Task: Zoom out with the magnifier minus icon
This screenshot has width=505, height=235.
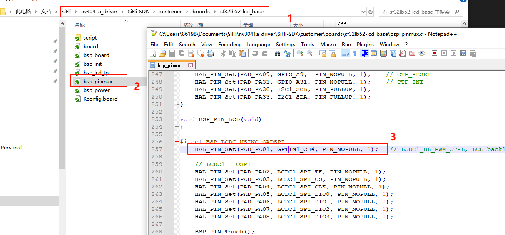Action: tap(310, 53)
